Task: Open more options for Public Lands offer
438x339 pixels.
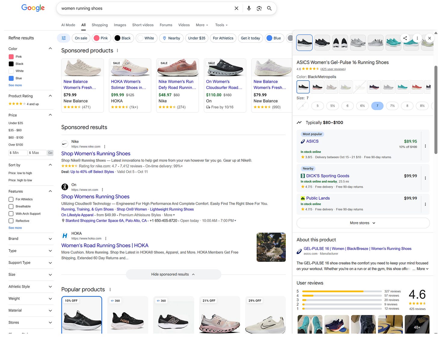Action: click(x=425, y=204)
